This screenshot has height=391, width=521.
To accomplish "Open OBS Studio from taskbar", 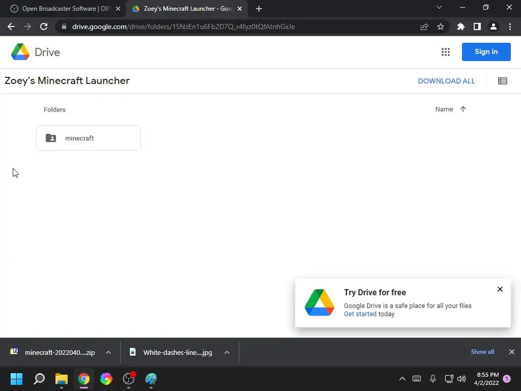I will click(129, 379).
